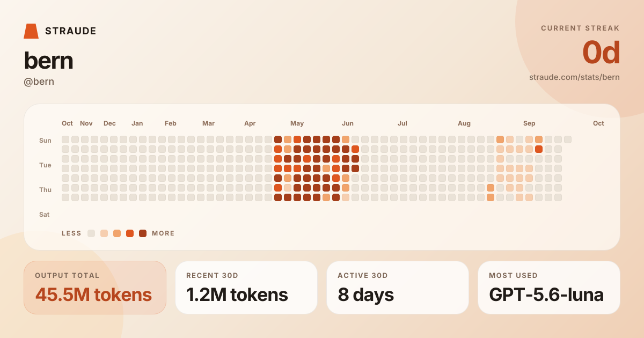Image resolution: width=644 pixels, height=338 pixels.
Task: Select the lightest gray legend swatch
Action: pos(91,233)
